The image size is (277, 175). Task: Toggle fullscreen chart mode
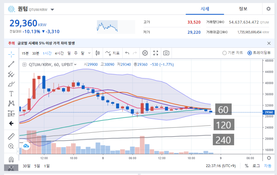point(155,53)
